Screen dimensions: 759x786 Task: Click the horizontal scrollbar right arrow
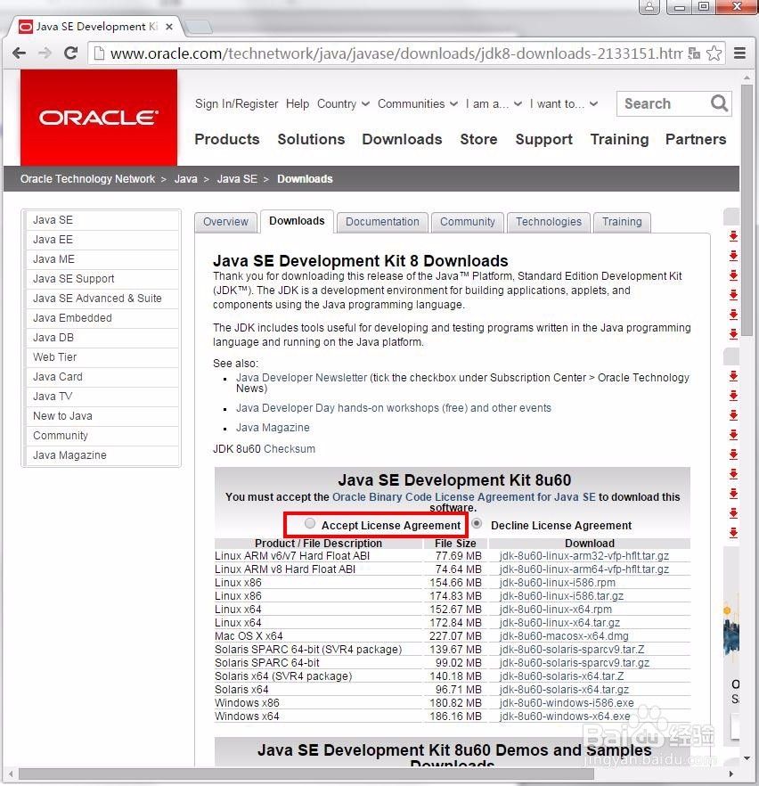(731, 774)
